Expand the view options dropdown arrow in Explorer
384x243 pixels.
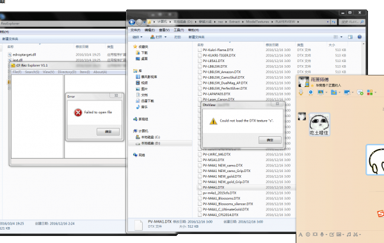pyautogui.click(x=341, y=37)
